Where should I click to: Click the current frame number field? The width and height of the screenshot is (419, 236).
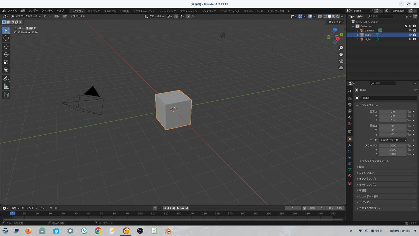(293, 208)
